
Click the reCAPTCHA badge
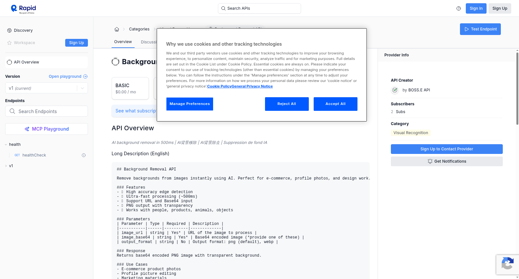[507, 264]
